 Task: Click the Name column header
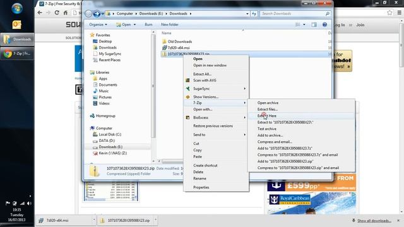pos(167,33)
